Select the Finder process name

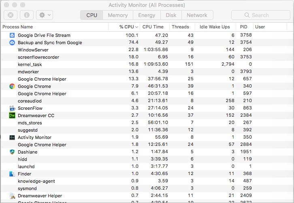click(x=24, y=174)
